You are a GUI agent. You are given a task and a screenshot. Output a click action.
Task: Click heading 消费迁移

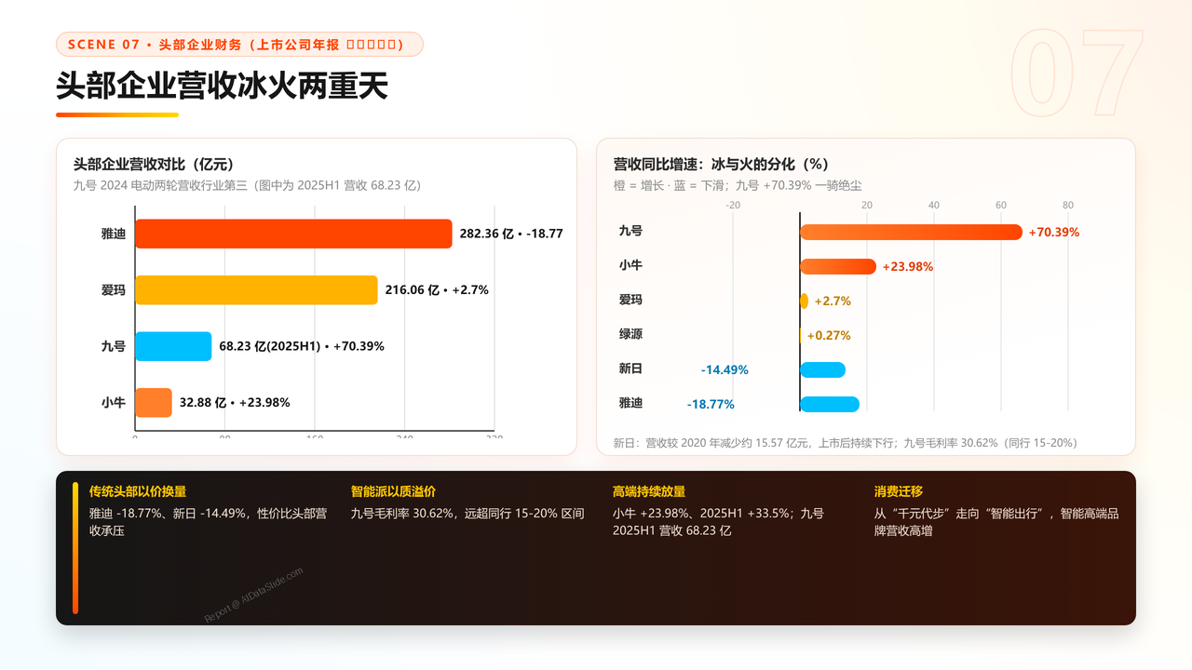[899, 491]
